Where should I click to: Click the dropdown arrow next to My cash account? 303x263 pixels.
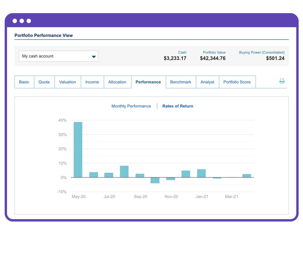[94, 56]
